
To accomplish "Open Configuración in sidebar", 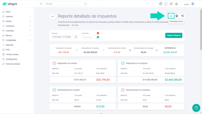I will click(x=11, y=59).
